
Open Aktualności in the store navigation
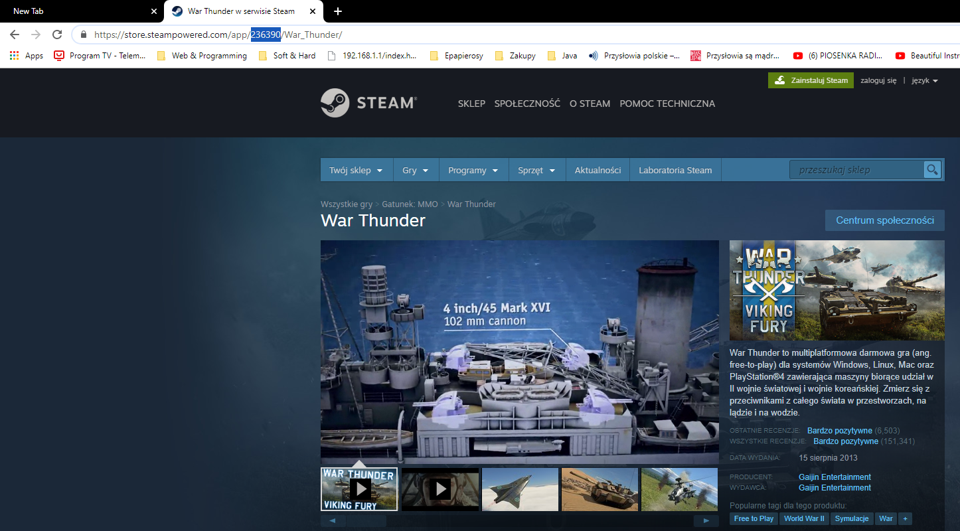pyautogui.click(x=598, y=170)
